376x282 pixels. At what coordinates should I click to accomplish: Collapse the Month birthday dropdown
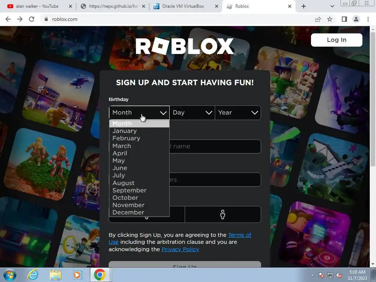[x=139, y=113]
